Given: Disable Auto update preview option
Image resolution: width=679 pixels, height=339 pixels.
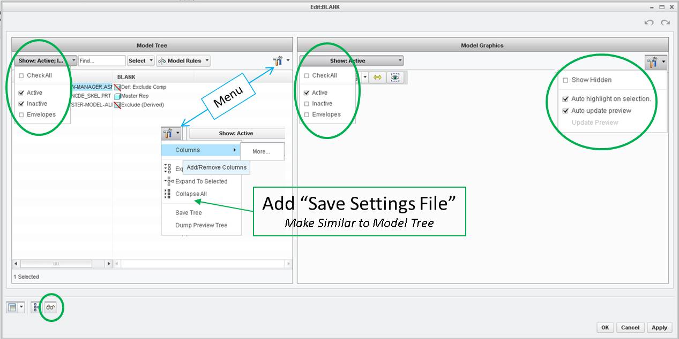Looking at the screenshot, I should 566,111.
